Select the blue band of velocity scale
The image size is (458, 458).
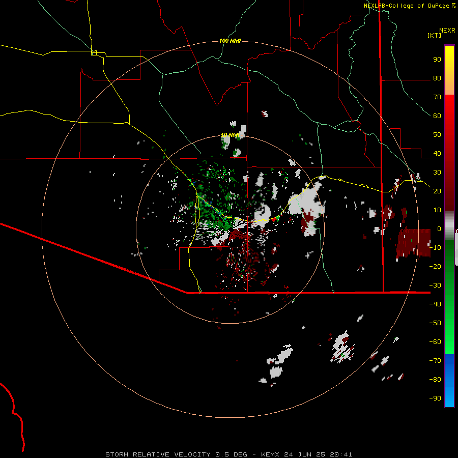tap(449, 381)
